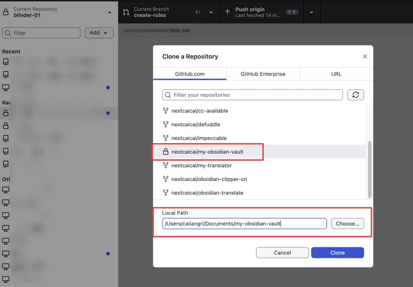413x287 pixels.
Task: Click Push origin button
Action: point(261,12)
